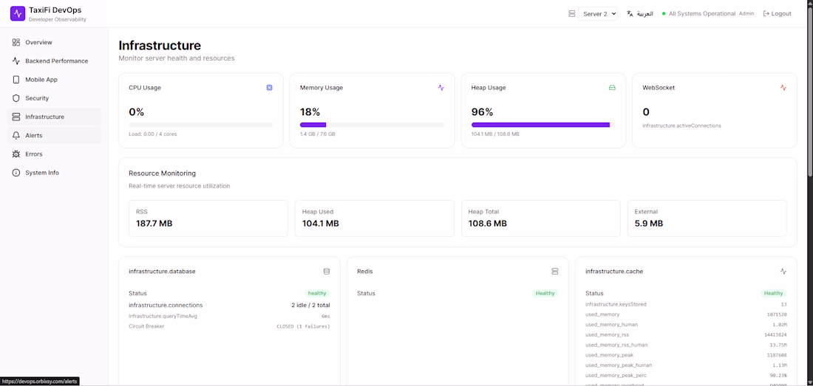Image resolution: width=813 pixels, height=386 pixels.
Task: Select Mobile App in the sidebar
Action: pyautogui.click(x=54, y=80)
